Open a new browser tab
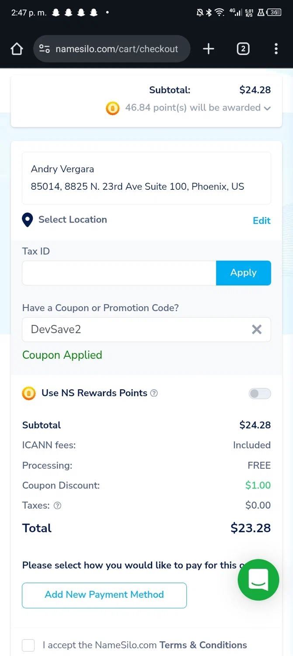The width and height of the screenshot is (293, 656). click(x=209, y=49)
